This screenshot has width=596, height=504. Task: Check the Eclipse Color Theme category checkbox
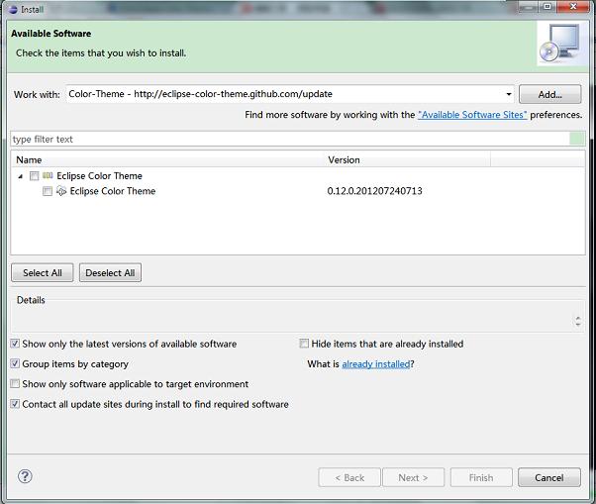tap(35, 176)
